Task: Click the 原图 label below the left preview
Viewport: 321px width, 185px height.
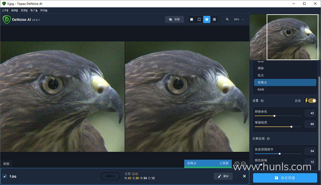Action: point(6,164)
